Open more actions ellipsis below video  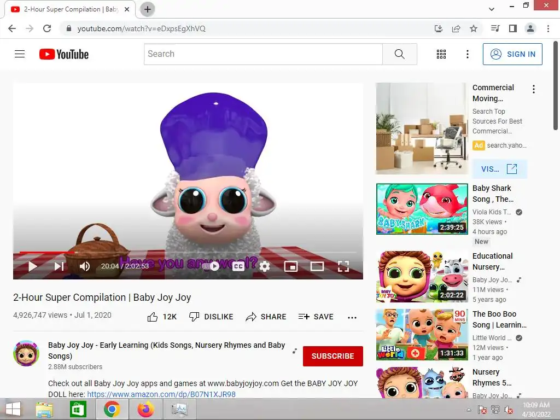(x=352, y=317)
